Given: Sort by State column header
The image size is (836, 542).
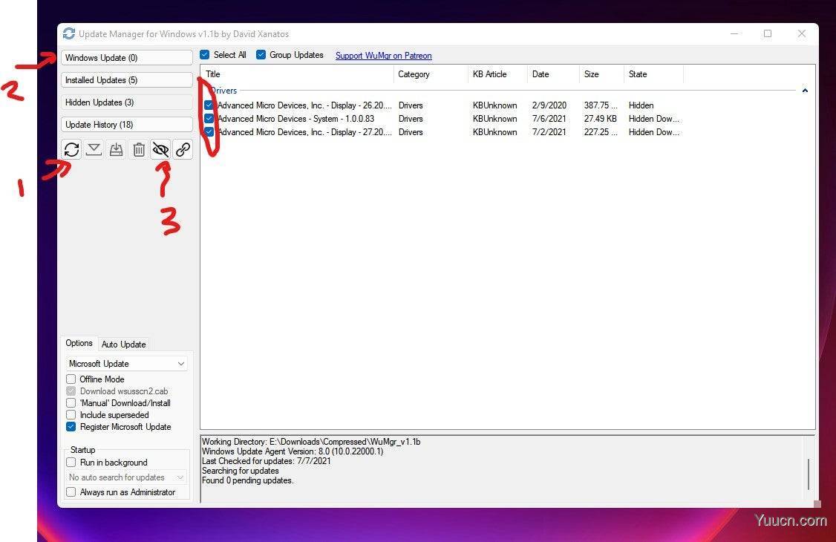Looking at the screenshot, I should pos(653,74).
